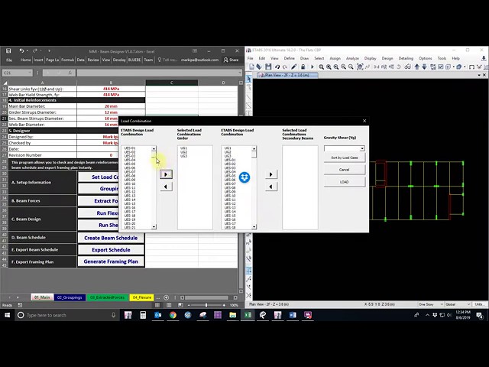This screenshot has height=367, width=489.
Task: Open ETABS Detailing menu
Action: click(x=406, y=58)
